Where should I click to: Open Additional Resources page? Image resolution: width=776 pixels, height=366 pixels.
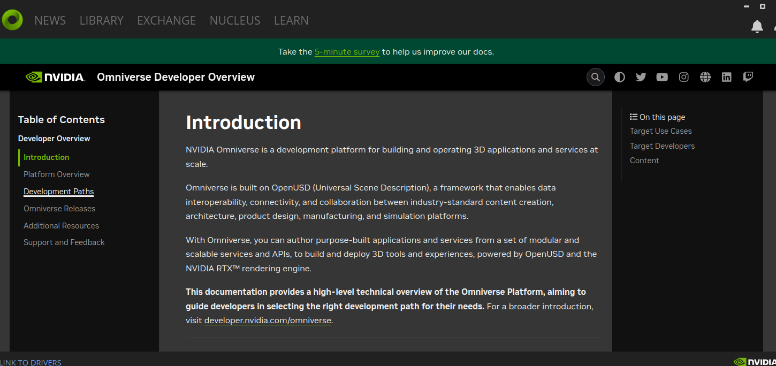tap(61, 226)
